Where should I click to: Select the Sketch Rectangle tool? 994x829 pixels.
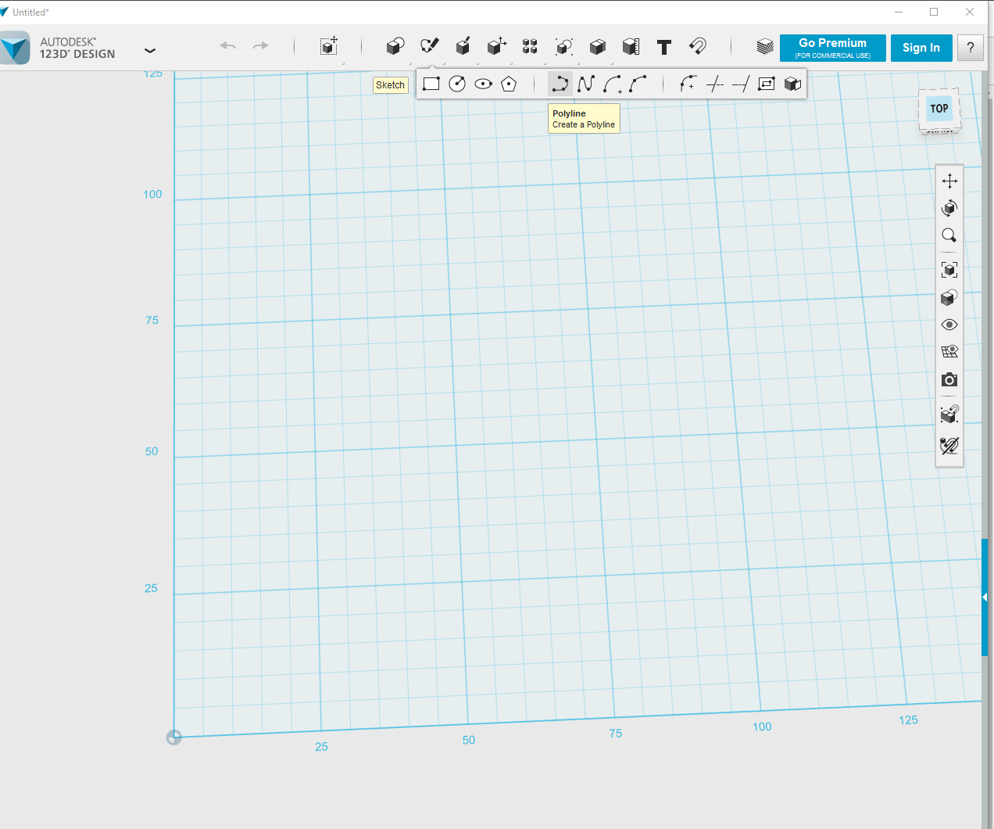[x=431, y=84]
